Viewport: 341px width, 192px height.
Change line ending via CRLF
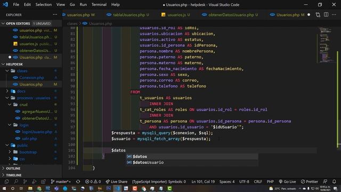click(258, 181)
